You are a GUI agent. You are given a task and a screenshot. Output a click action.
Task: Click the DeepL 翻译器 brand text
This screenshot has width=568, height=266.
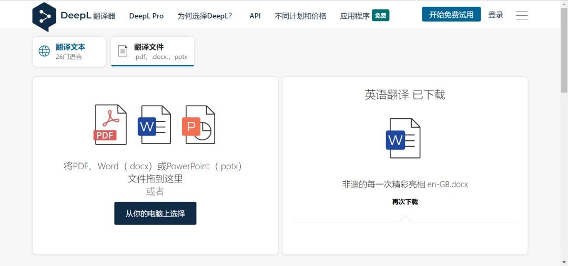88,16
